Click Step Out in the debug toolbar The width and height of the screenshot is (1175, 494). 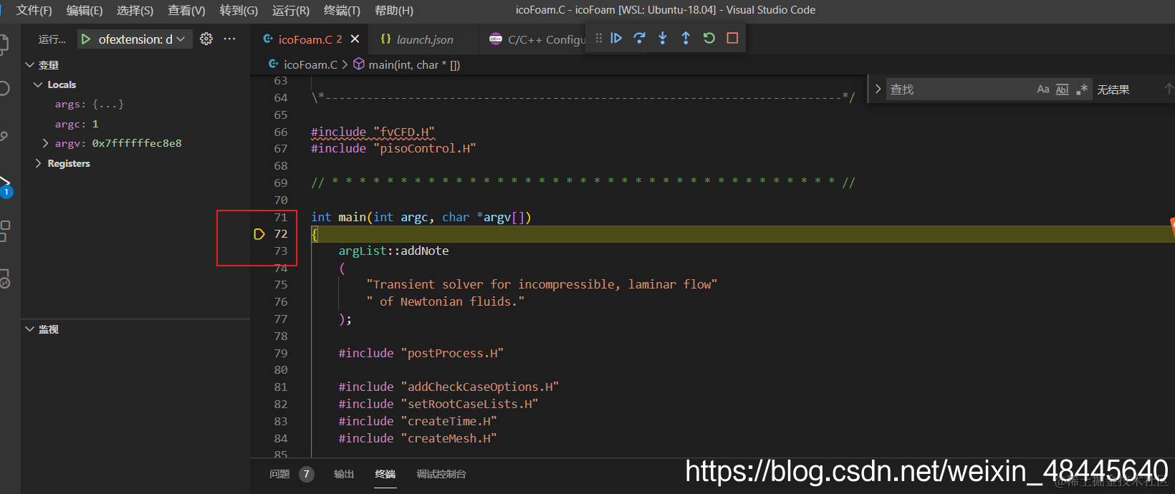(x=686, y=38)
